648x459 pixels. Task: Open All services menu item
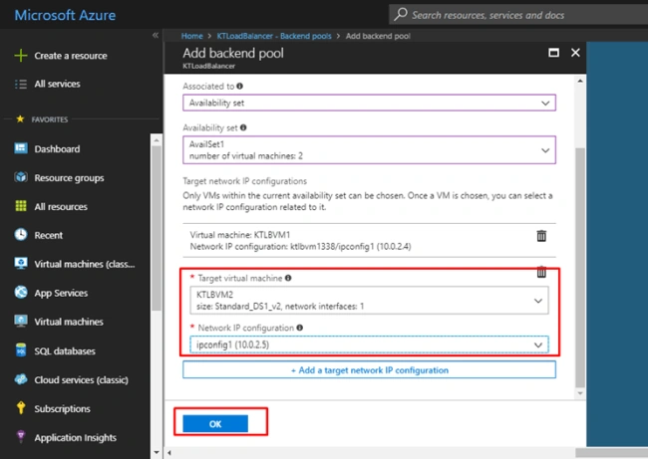point(58,84)
